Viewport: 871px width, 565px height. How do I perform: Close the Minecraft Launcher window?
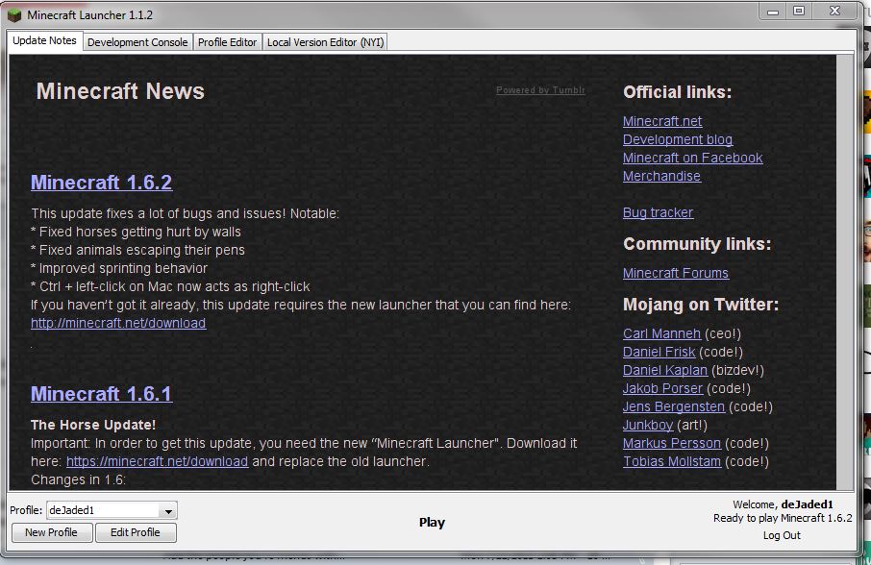[834, 11]
